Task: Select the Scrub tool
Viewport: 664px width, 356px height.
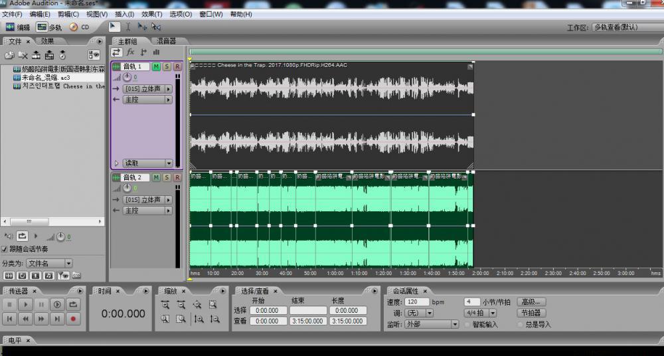Action: (156, 27)
